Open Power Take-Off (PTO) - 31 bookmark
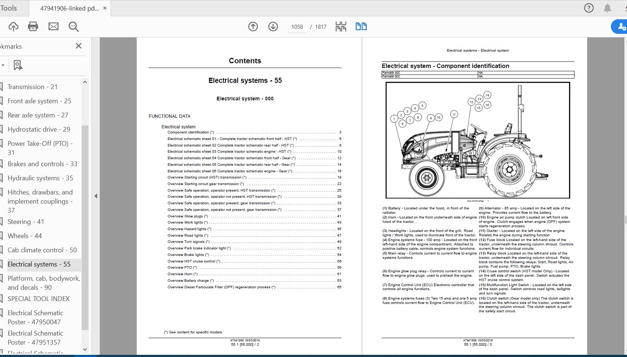Screen dimensions: 627x357 (x=40, y=148)
